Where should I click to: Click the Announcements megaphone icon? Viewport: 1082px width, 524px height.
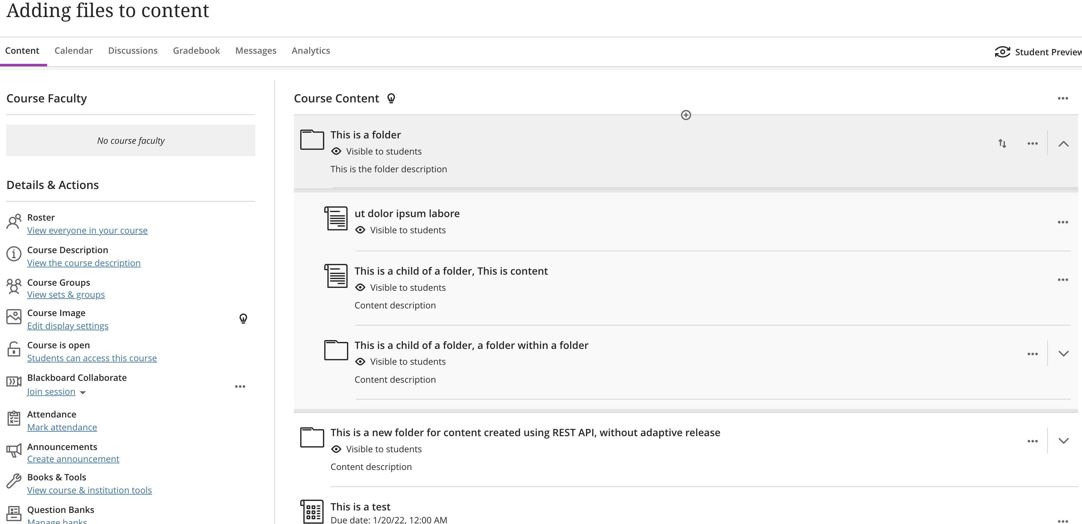14,450
